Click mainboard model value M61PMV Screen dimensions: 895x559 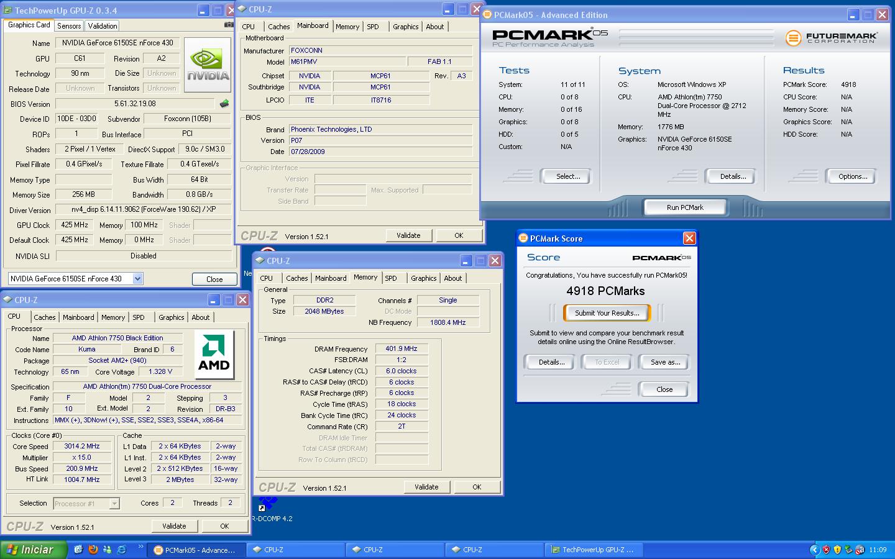point(347,61)
